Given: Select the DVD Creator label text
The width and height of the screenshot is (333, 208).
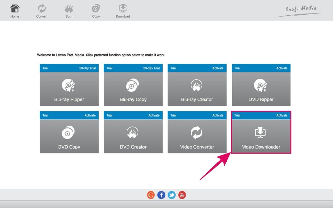Looking at the screenshot, I should (133, 147).
